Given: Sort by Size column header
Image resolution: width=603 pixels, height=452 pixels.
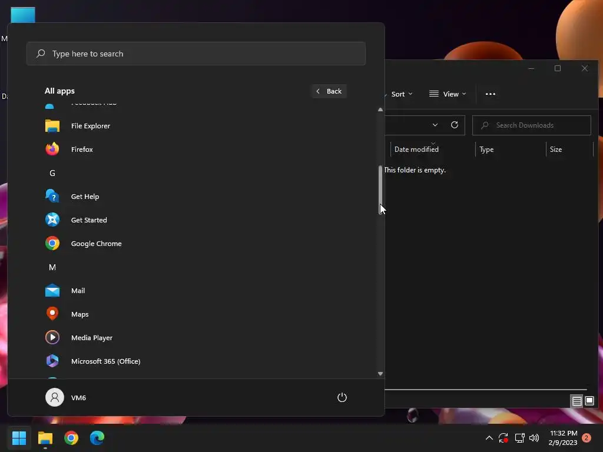Looking at the screenshot, I should pos(569,149).
